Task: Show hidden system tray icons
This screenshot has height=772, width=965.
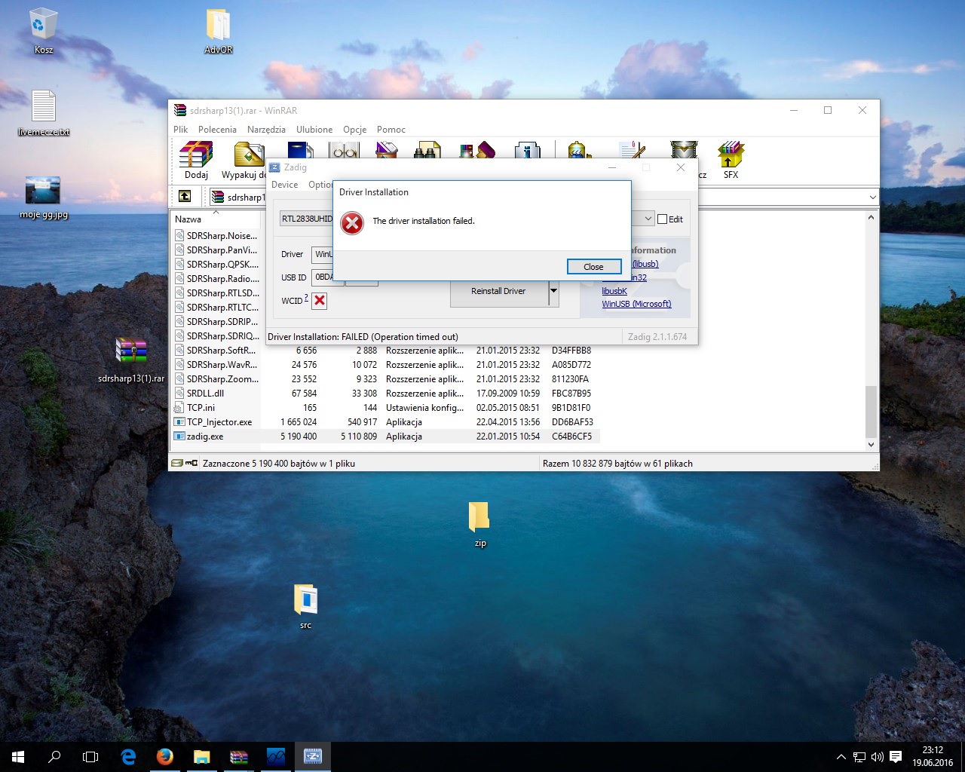Action: (841, 757)
